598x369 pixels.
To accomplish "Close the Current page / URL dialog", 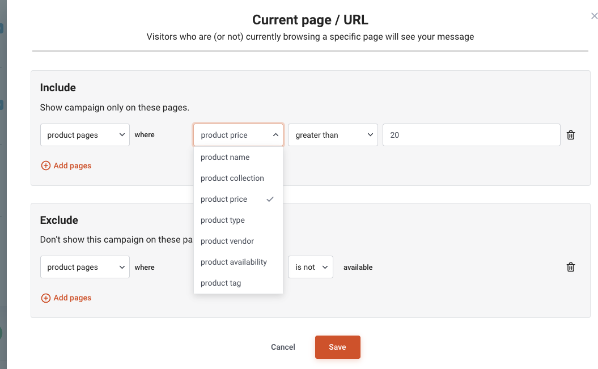I will pyautogui.click(x=594, y=16).
